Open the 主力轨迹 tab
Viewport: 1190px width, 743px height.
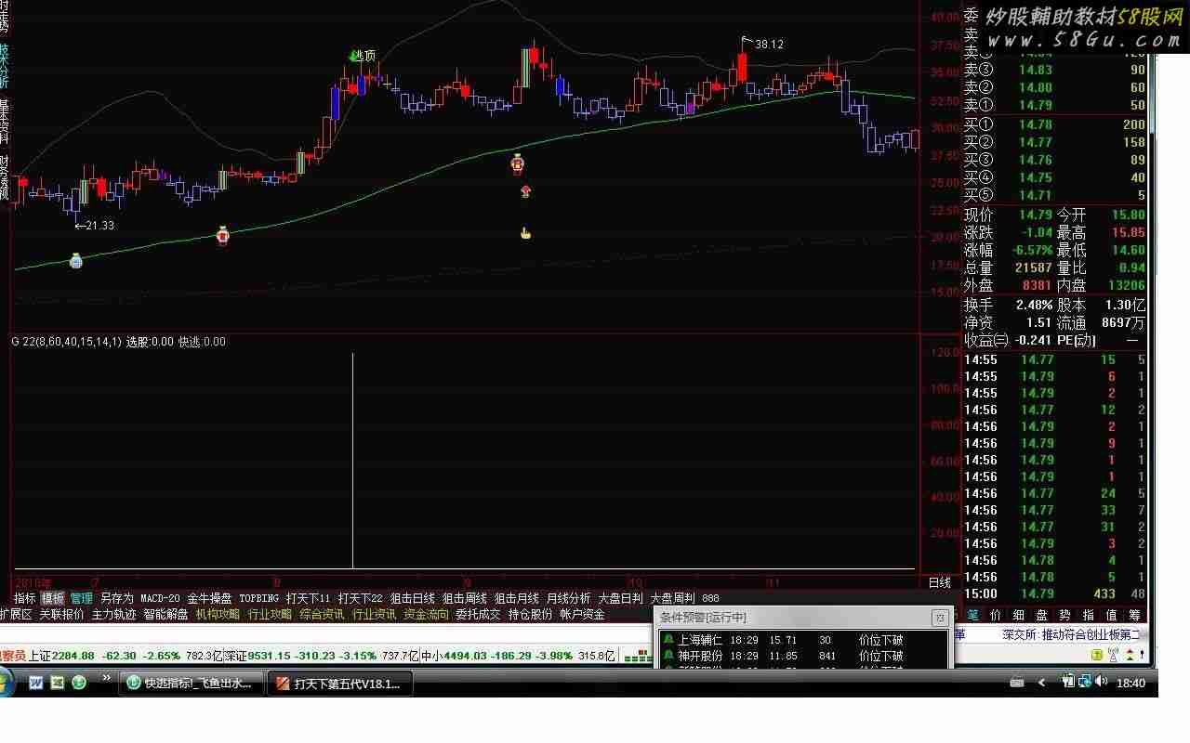[x=113, y=614]
